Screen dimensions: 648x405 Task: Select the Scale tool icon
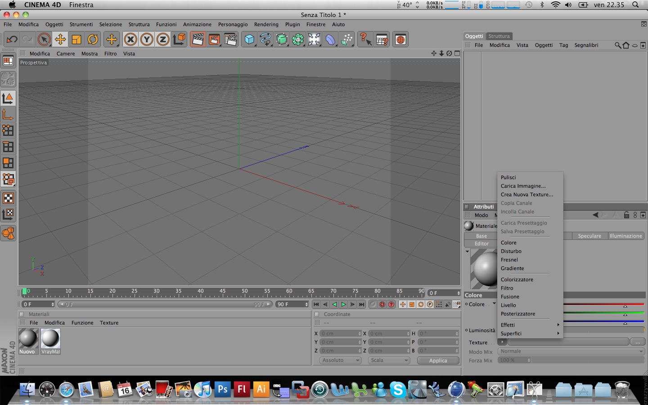pos(76,40)
